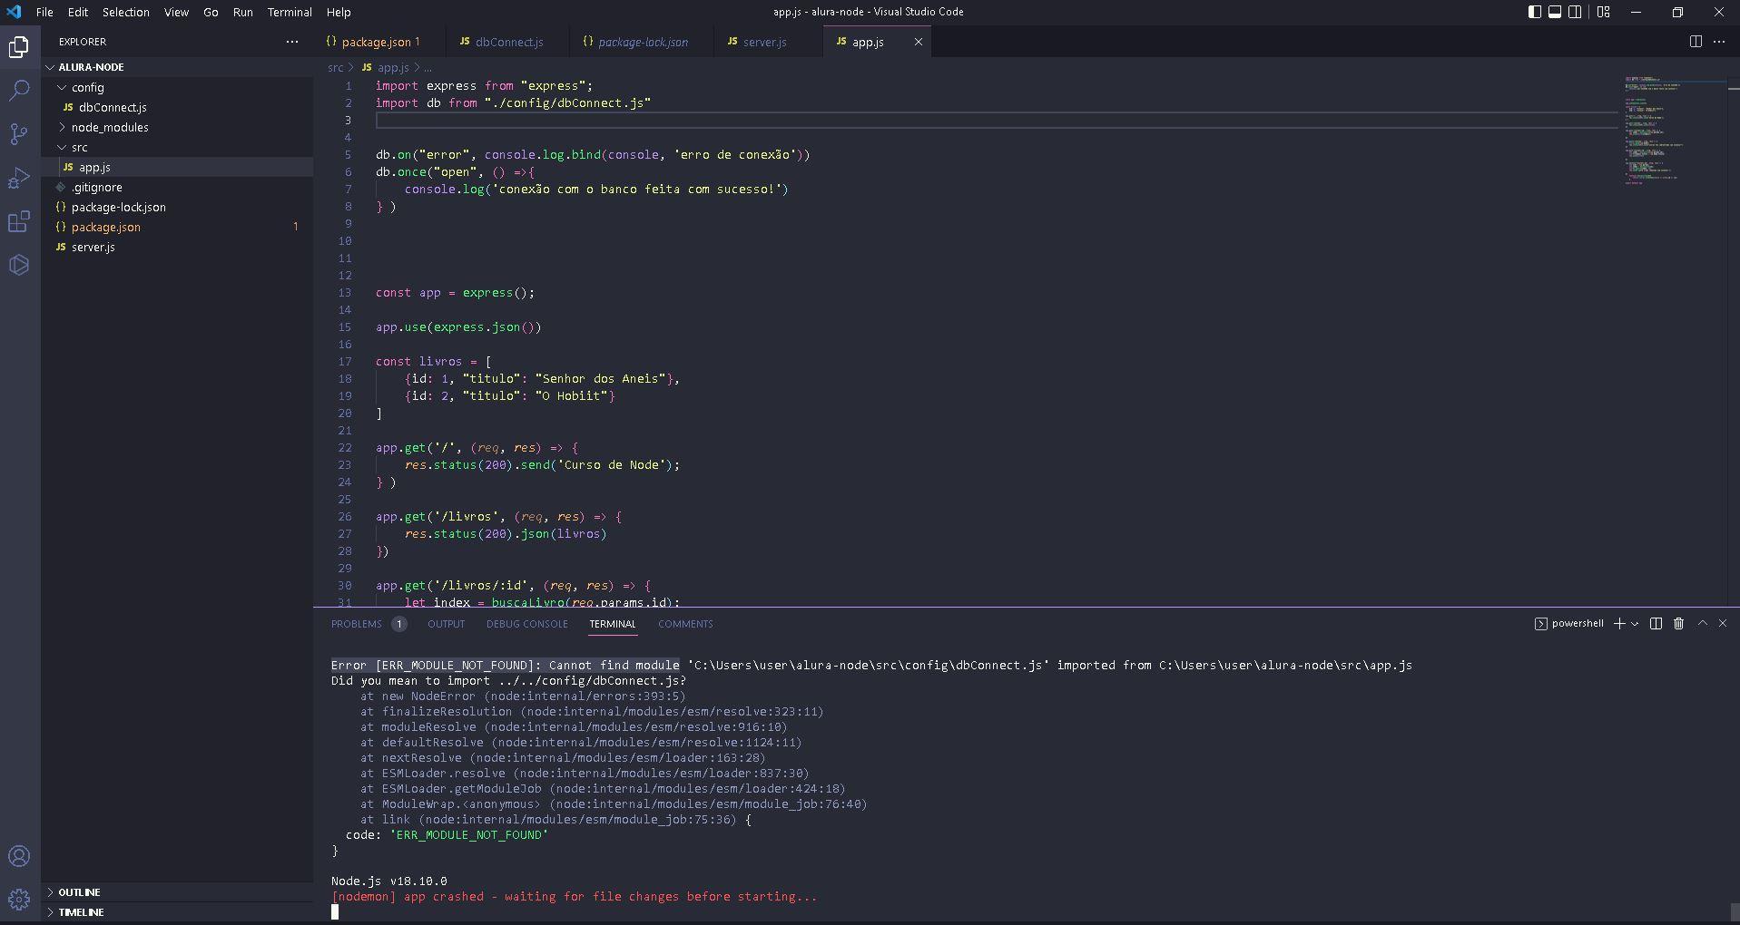The width and height of the screenshot is (1740, 925).
Task: Open the Go menu
Action: click(x=211, y=12)
